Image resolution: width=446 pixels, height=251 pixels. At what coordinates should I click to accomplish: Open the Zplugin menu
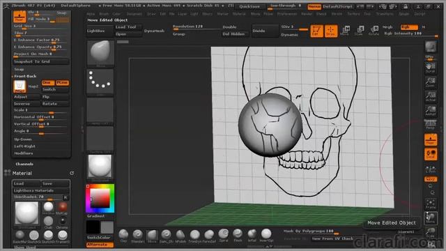coord(403,13)
